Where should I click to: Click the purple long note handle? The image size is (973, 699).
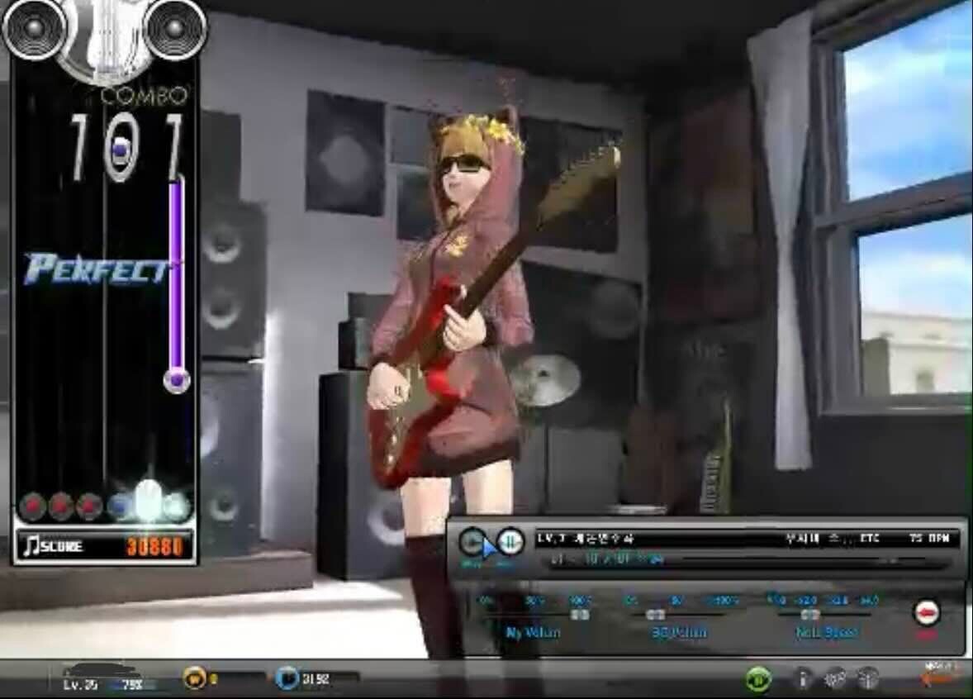(x=176, y=379)
